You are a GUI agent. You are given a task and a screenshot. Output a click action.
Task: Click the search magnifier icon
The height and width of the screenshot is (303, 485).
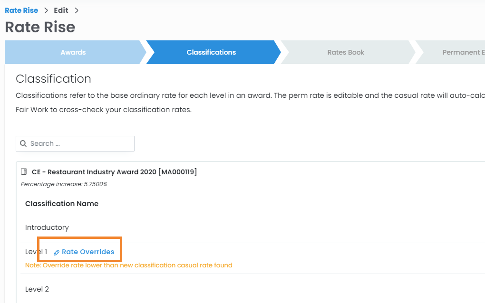(x=23, y=144)
